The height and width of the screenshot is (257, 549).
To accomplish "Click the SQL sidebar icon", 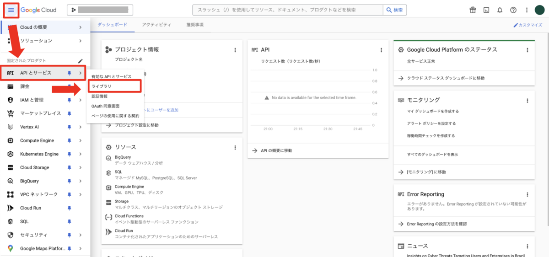I will coord(11,221).
